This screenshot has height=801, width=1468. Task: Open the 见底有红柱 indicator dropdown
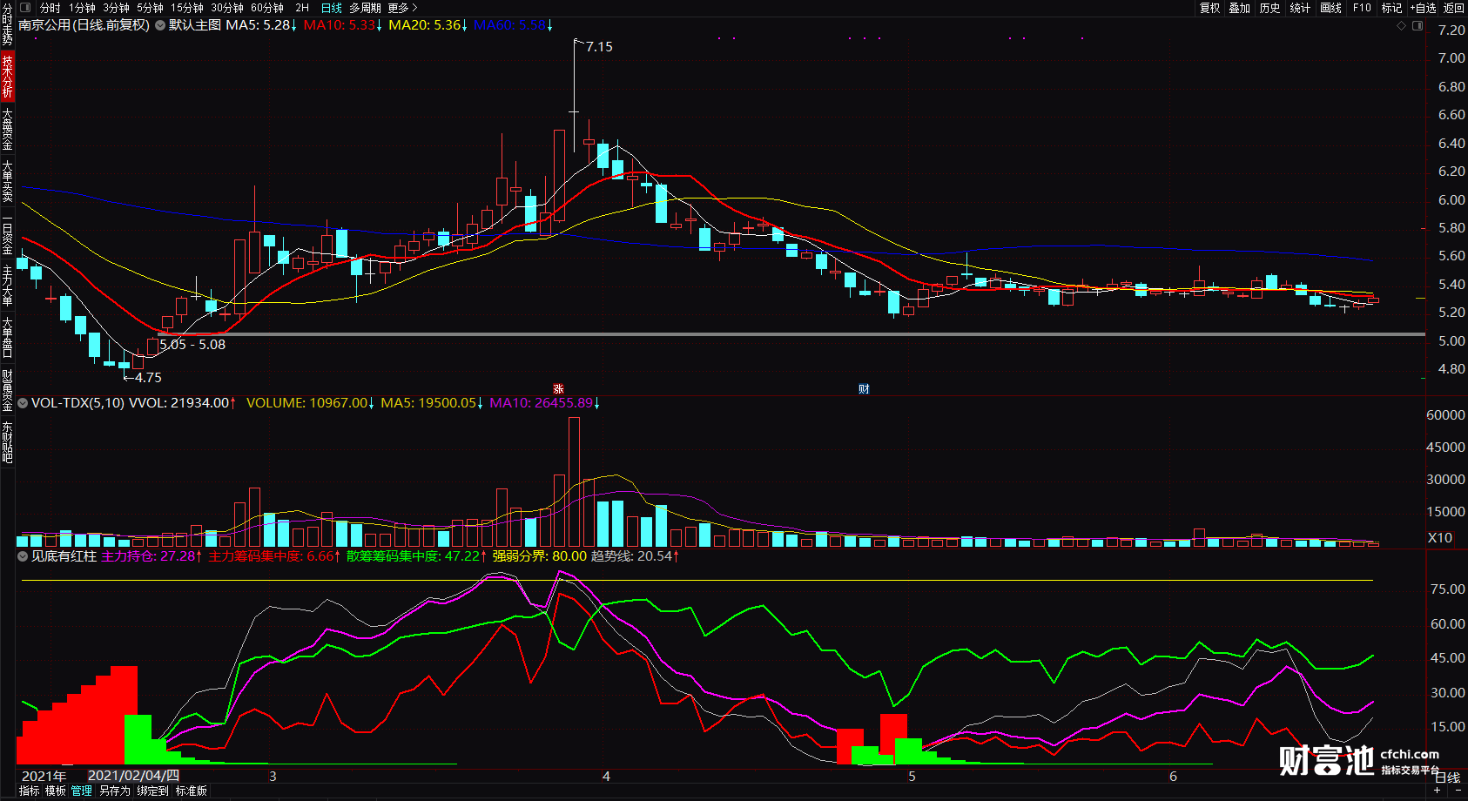tap(23, 556)
